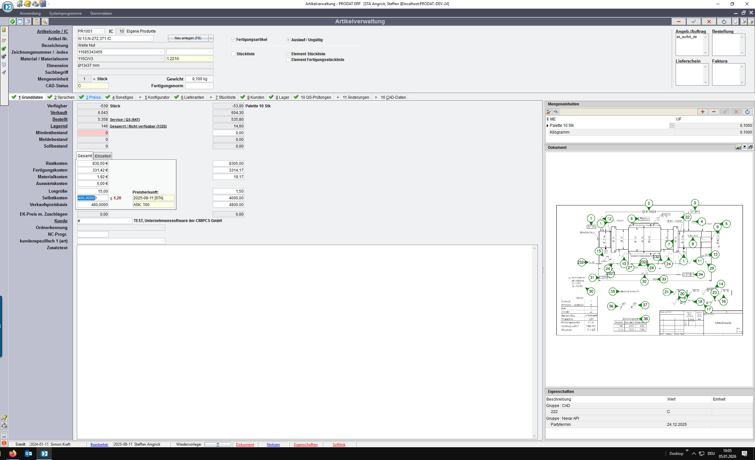Click the magic wand search icon in toolbar

[45, 21]
